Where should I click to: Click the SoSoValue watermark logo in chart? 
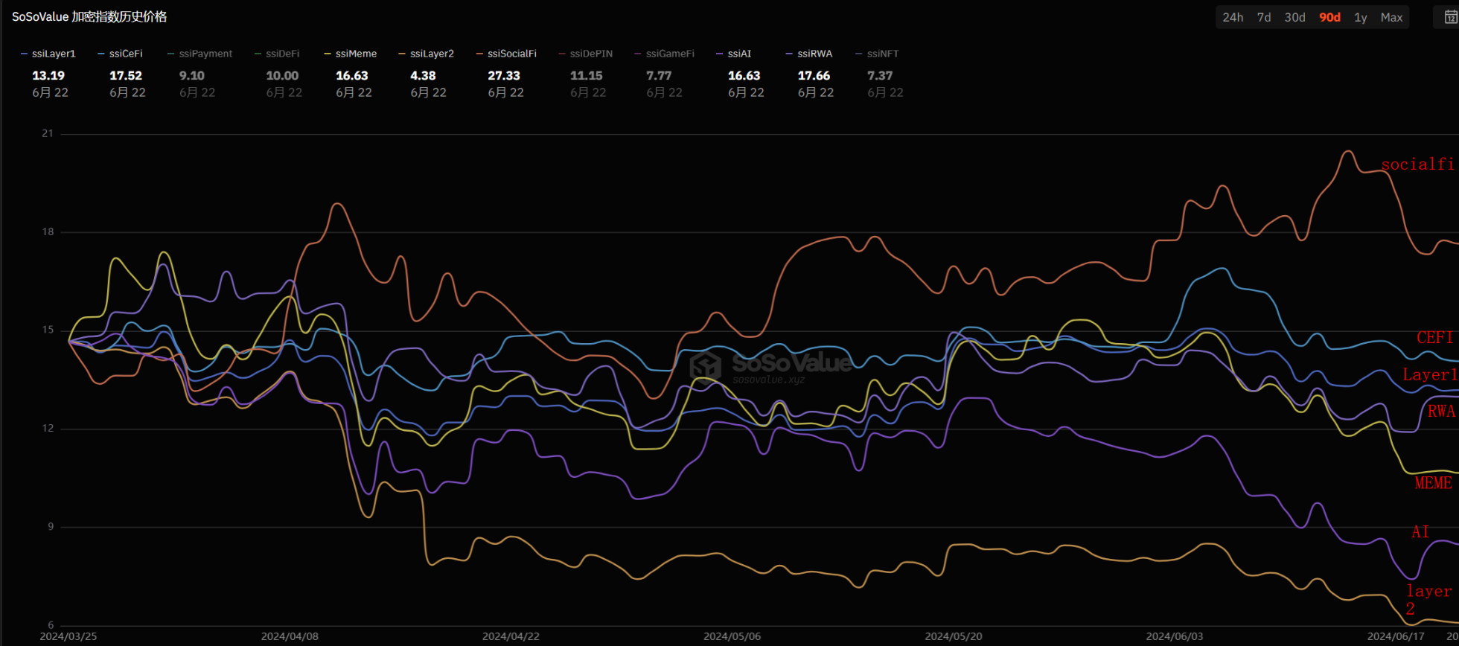[770, 365]
